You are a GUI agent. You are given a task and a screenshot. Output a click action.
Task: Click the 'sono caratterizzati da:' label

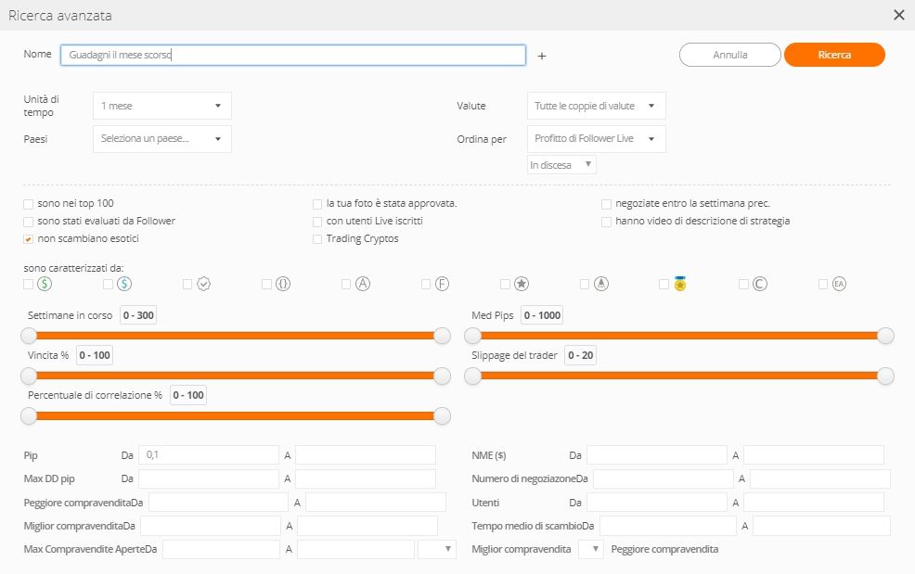pos(73,268)
